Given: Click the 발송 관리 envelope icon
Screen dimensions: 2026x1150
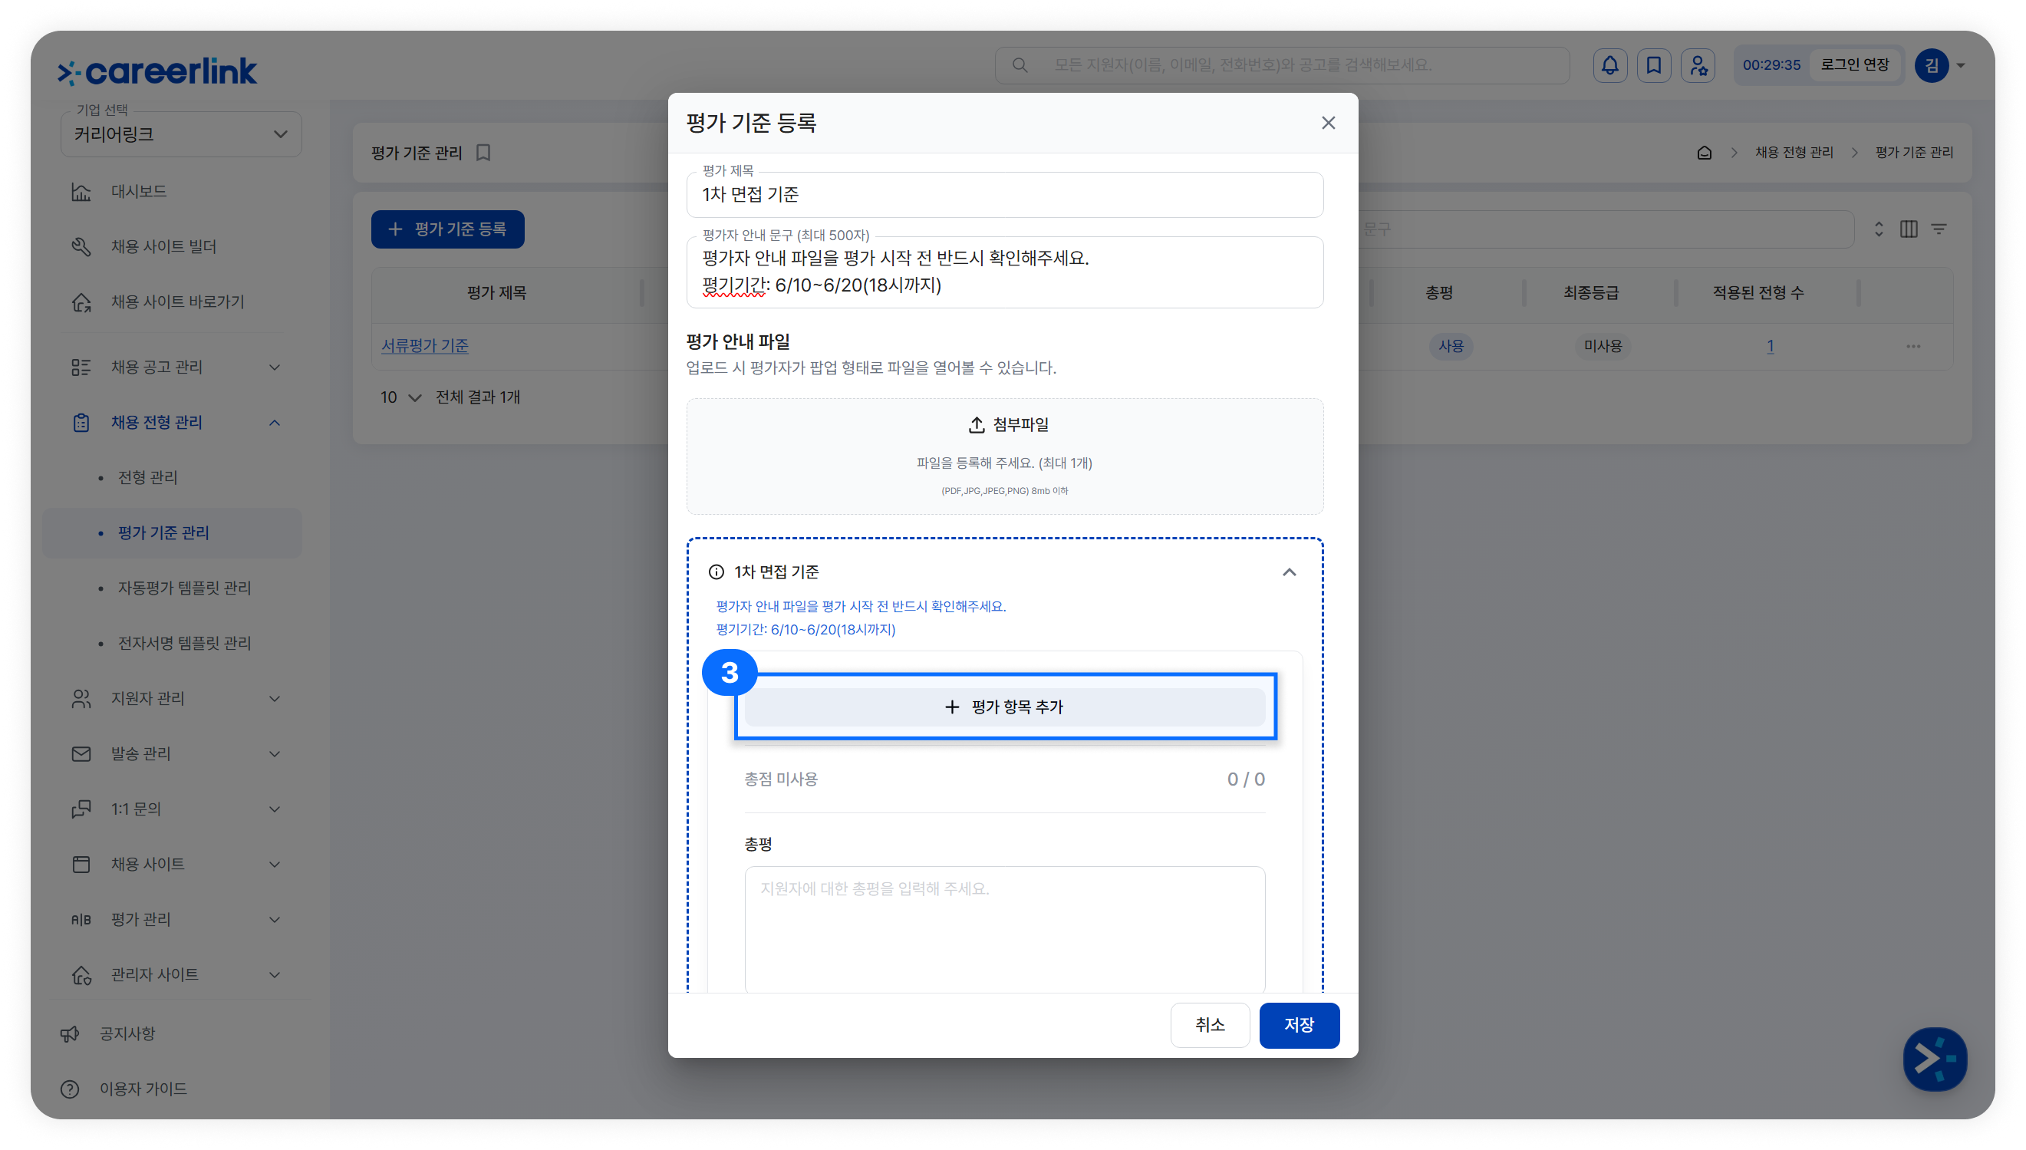Looking at the screenshot, I should [x=81, y=754].
